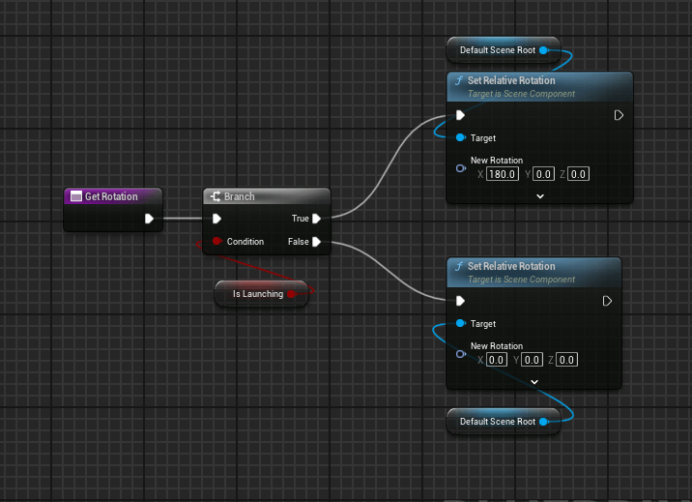Expand the chevron on the False-branch Set Relative Rotation
This screenshot has height=502, width=692.
[x=533, y=381]
